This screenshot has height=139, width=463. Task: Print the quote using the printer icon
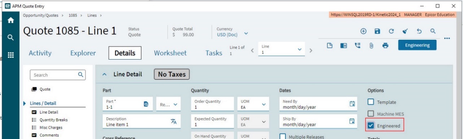point(385,46)
